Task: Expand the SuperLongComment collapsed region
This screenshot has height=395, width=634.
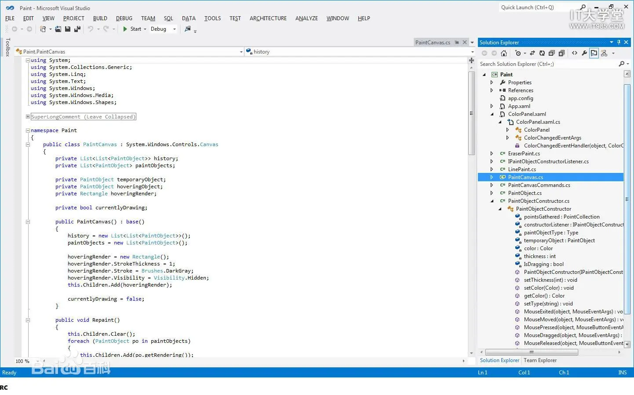Action: [x=28, y=117]
